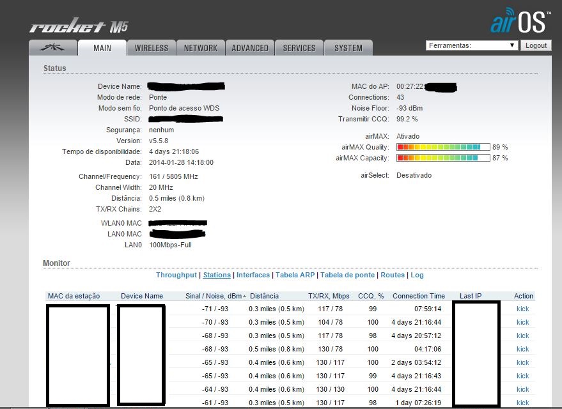
Task: Select the wireless mode Ponto de acesso WDS
Action: point(184,108)
